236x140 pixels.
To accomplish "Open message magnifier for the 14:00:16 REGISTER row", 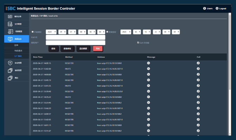I will coord(148,63).
